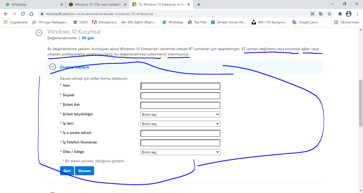Click the 90 gün text
363x193 pixels.
(88, 38)
